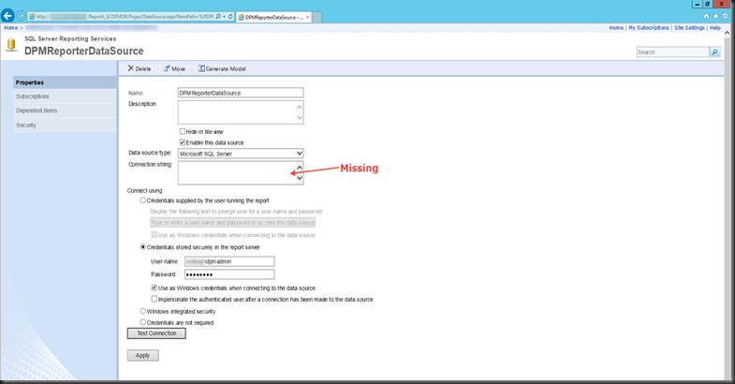Click the browser address bar URL
The image size is (735, 384).
pos(125,17)
